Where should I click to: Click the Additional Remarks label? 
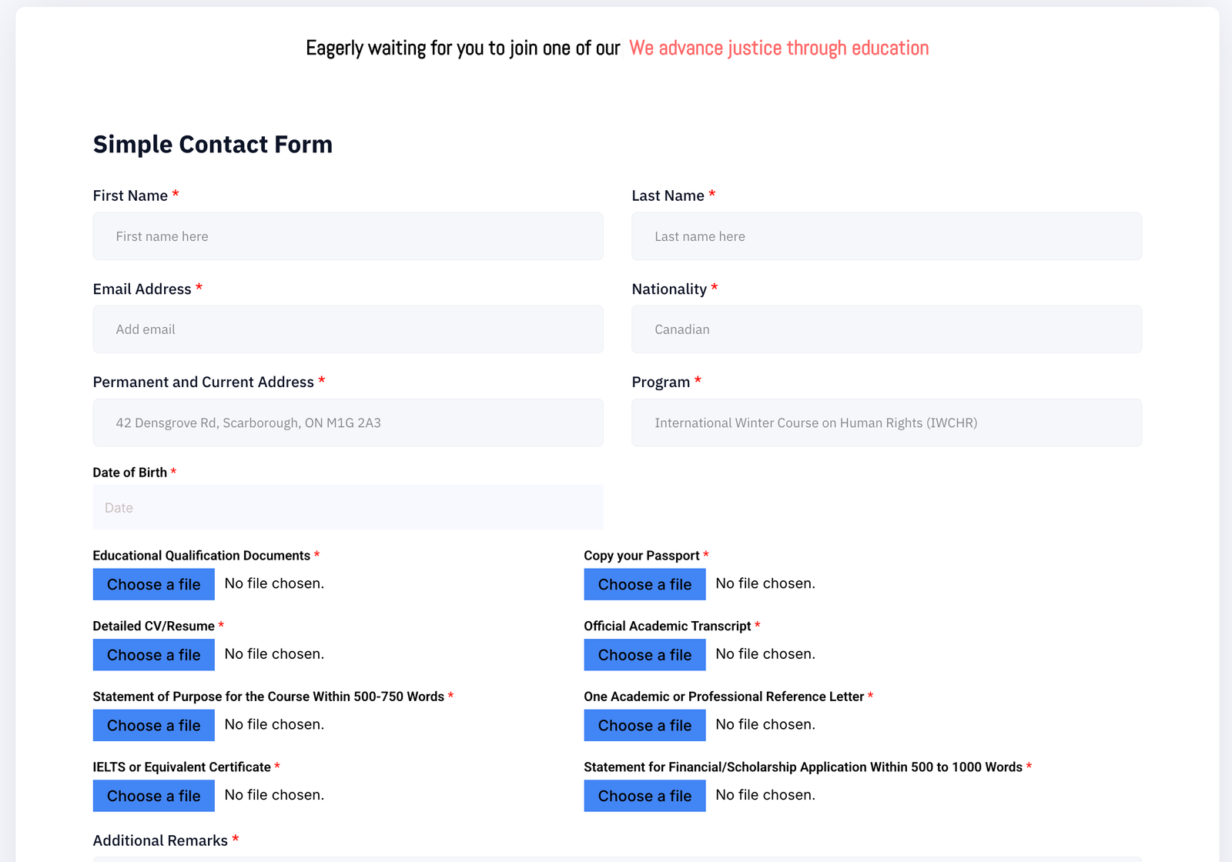click(160, 840)
